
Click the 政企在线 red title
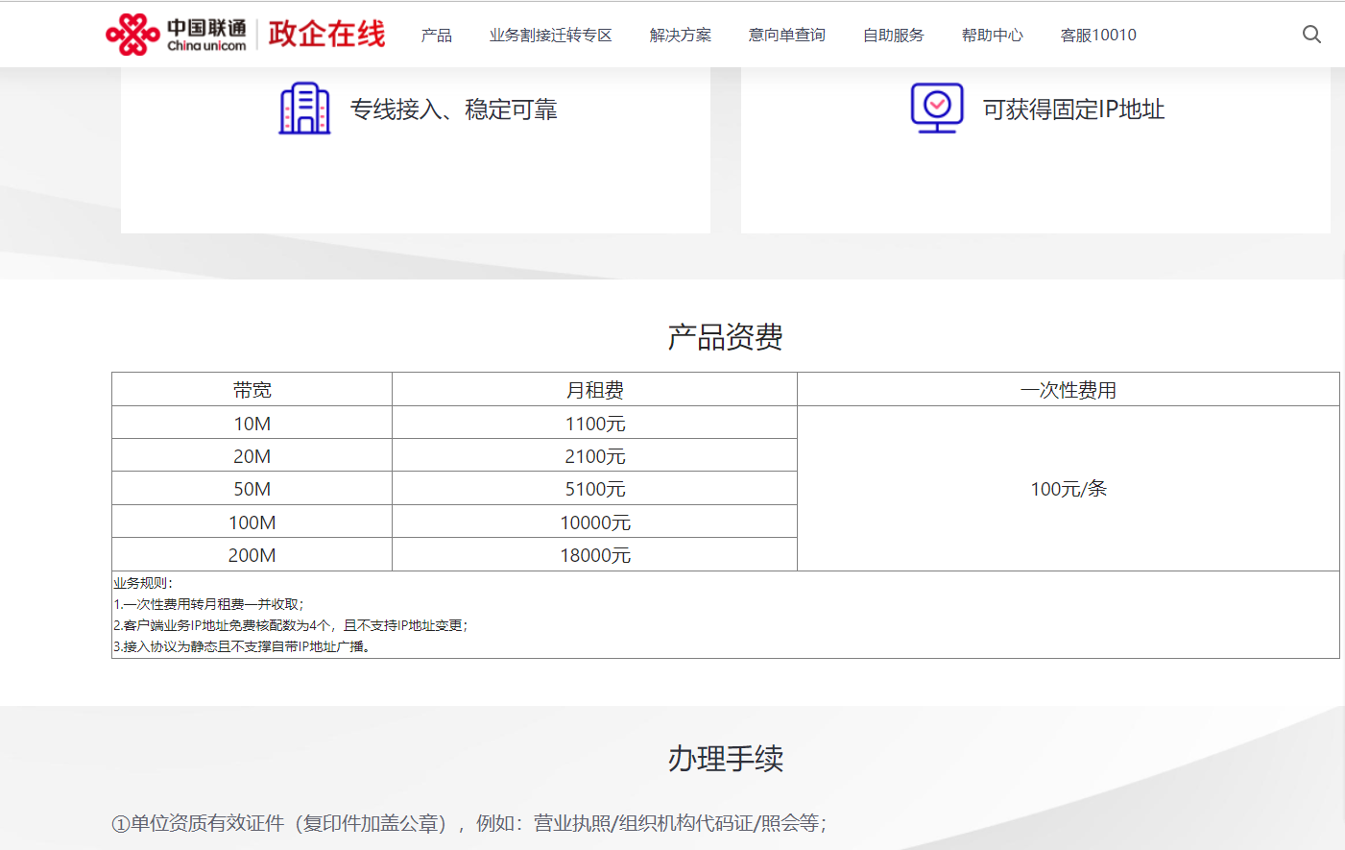coord(326,35)
